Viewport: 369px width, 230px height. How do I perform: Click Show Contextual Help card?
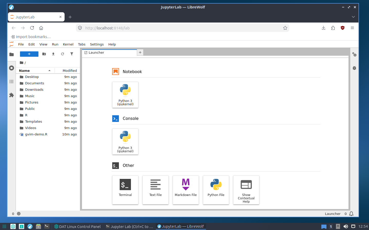coord(246,190)
